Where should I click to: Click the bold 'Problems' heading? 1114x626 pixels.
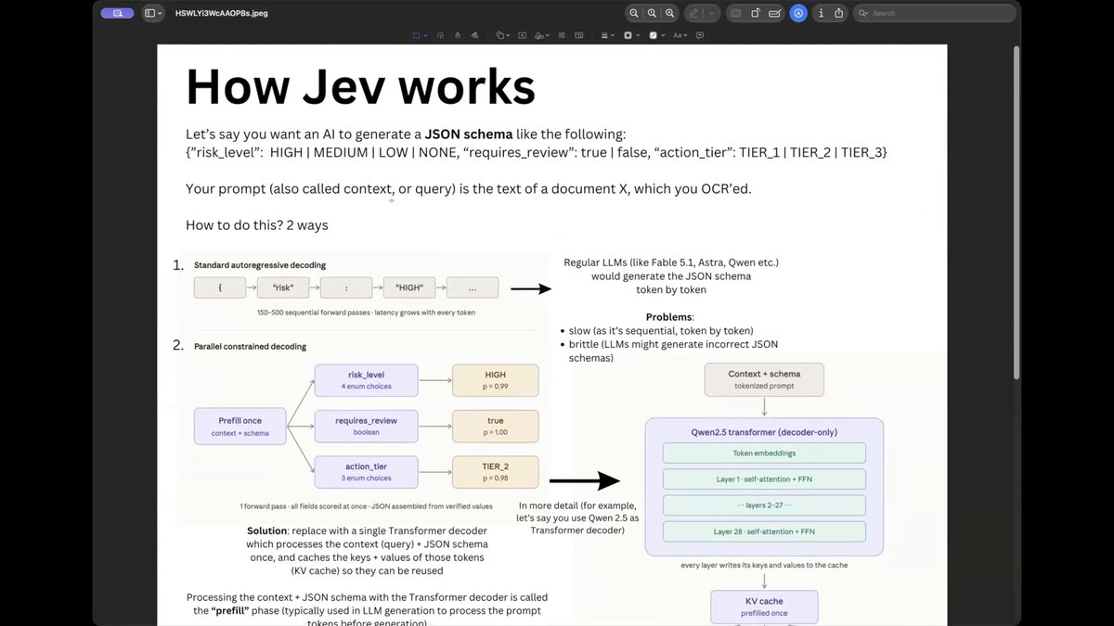[670, 316]
